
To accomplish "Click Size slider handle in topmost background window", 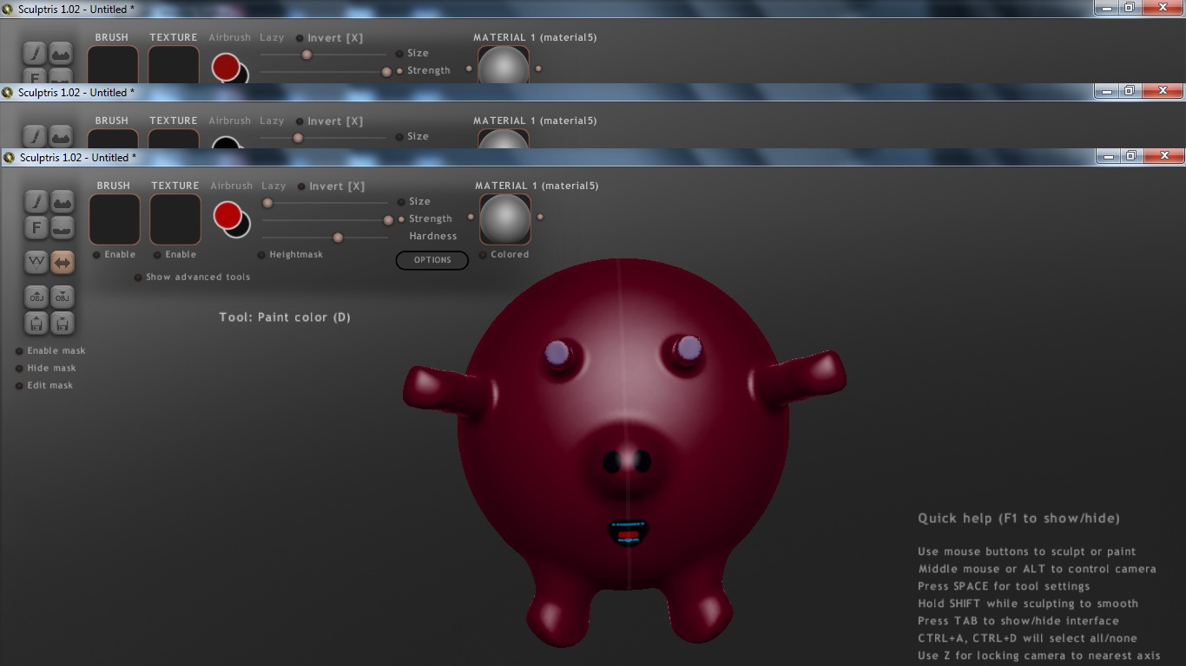I will 306,55.
